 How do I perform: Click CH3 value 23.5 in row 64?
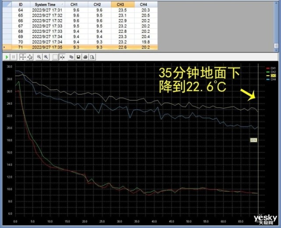pos(123,10)
